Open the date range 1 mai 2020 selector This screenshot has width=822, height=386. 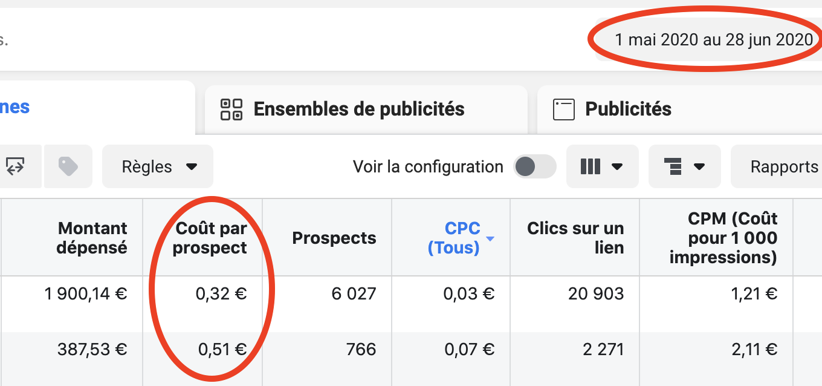[713, 40]
